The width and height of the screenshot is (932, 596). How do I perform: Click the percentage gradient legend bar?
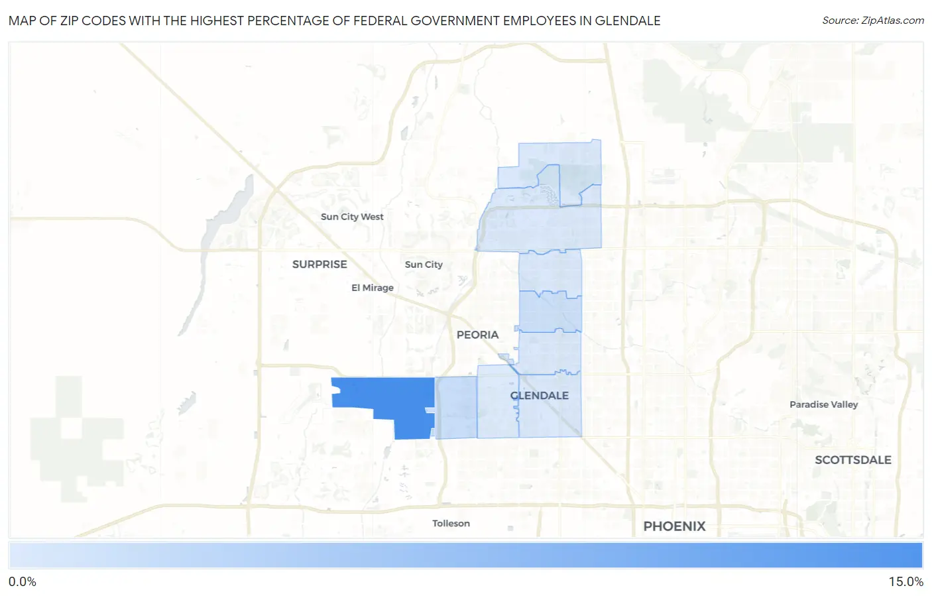pyautogui.click(x=466, y=556)
